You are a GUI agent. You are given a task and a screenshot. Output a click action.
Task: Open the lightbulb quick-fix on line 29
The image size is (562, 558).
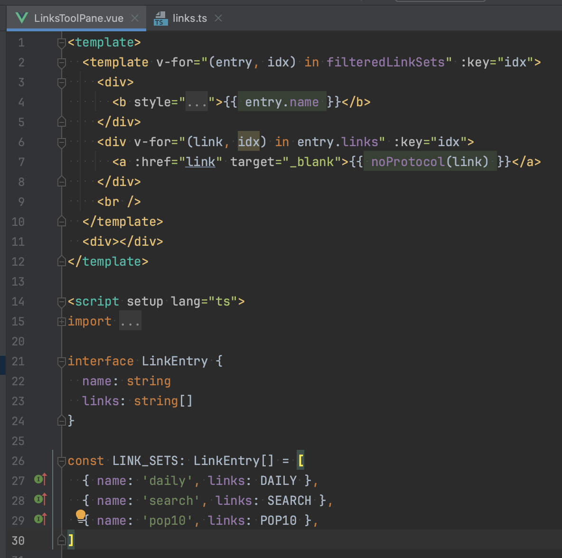point(81,515)
